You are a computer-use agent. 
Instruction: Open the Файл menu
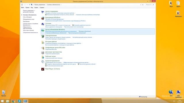(22, 7)
